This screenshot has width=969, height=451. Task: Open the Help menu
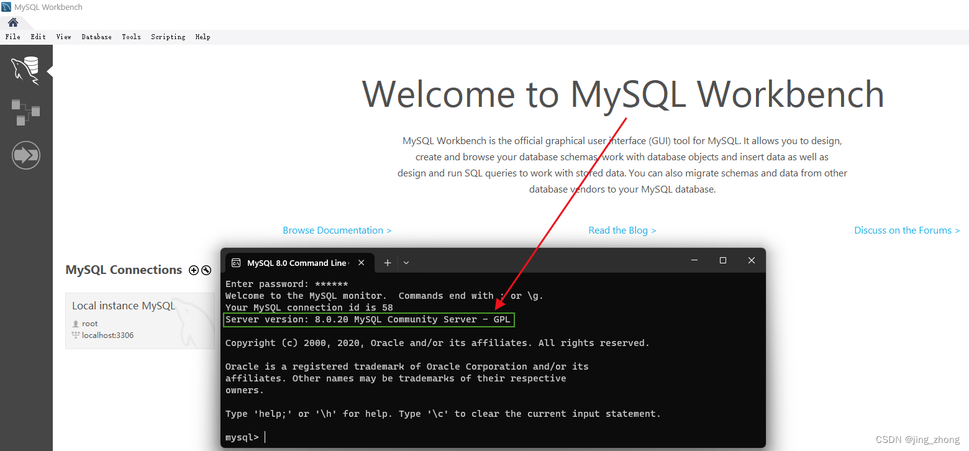pos(203,37)
